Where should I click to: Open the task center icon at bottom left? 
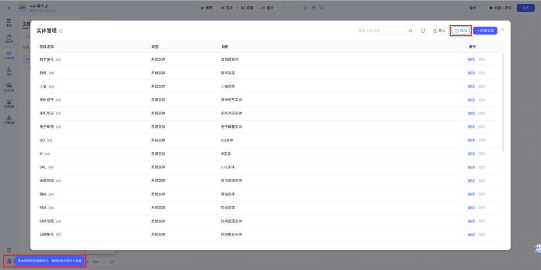click(9, 261)
